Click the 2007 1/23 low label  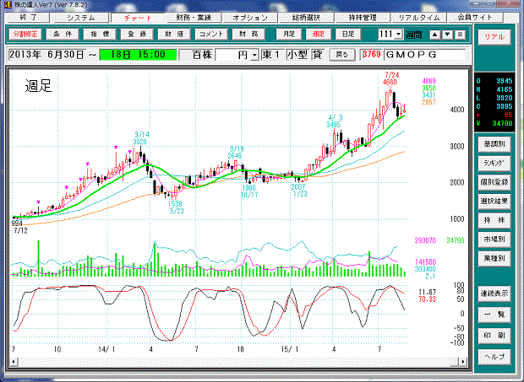click(x=299, y=191)
